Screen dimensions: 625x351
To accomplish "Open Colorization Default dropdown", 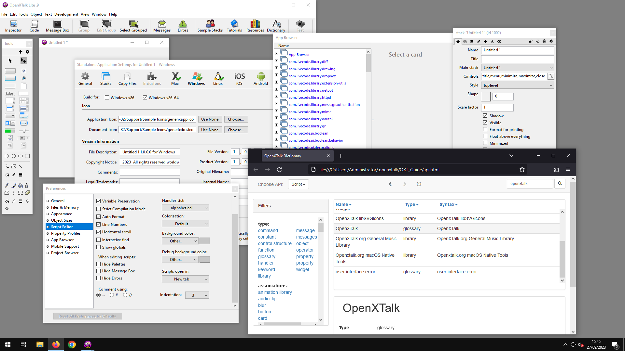I will tap(186, 224).
